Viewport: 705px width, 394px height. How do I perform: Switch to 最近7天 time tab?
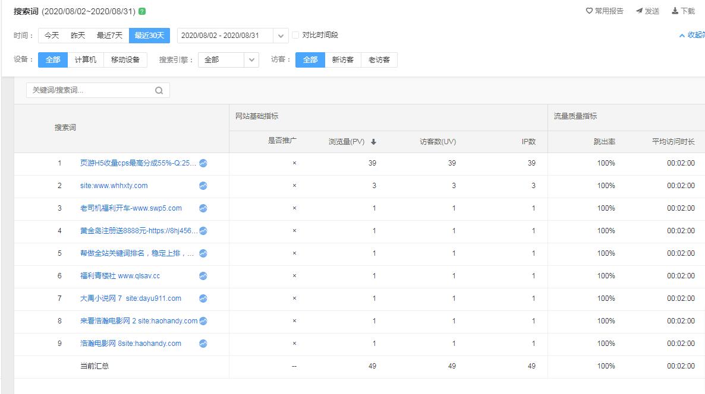point(109,36)
